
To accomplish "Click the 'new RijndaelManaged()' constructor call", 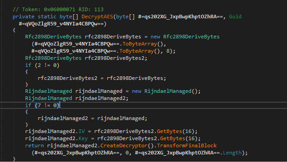I will coord(166,91).
